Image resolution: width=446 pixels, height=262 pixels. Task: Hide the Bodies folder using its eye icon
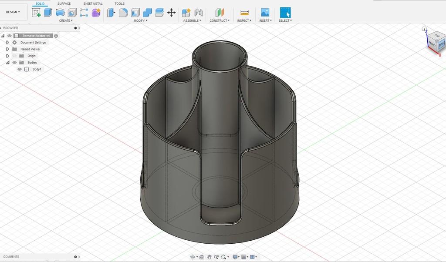click(14, 62)
